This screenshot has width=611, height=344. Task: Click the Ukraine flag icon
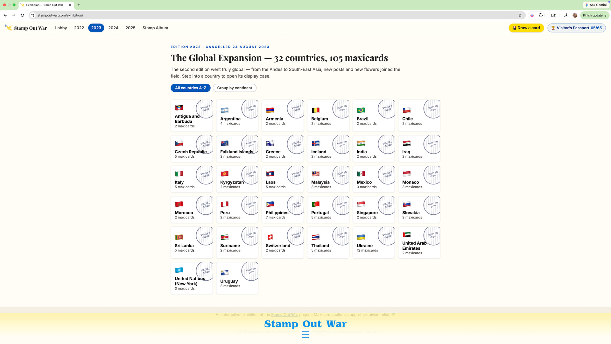pyautogui.click(x=361, y=237)
